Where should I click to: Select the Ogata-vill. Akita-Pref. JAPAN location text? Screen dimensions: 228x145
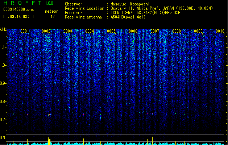tap(162, 8)
